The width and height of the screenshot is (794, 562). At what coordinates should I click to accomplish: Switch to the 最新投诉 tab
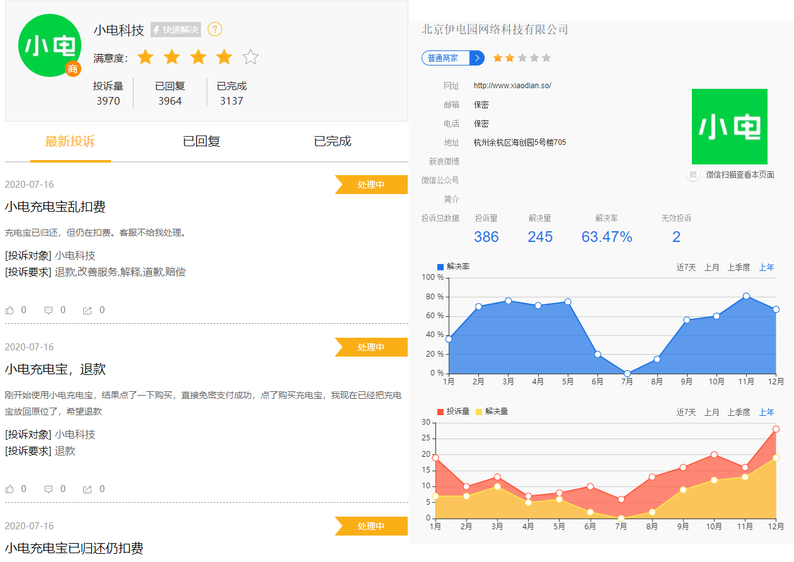[x=71, y=141]
